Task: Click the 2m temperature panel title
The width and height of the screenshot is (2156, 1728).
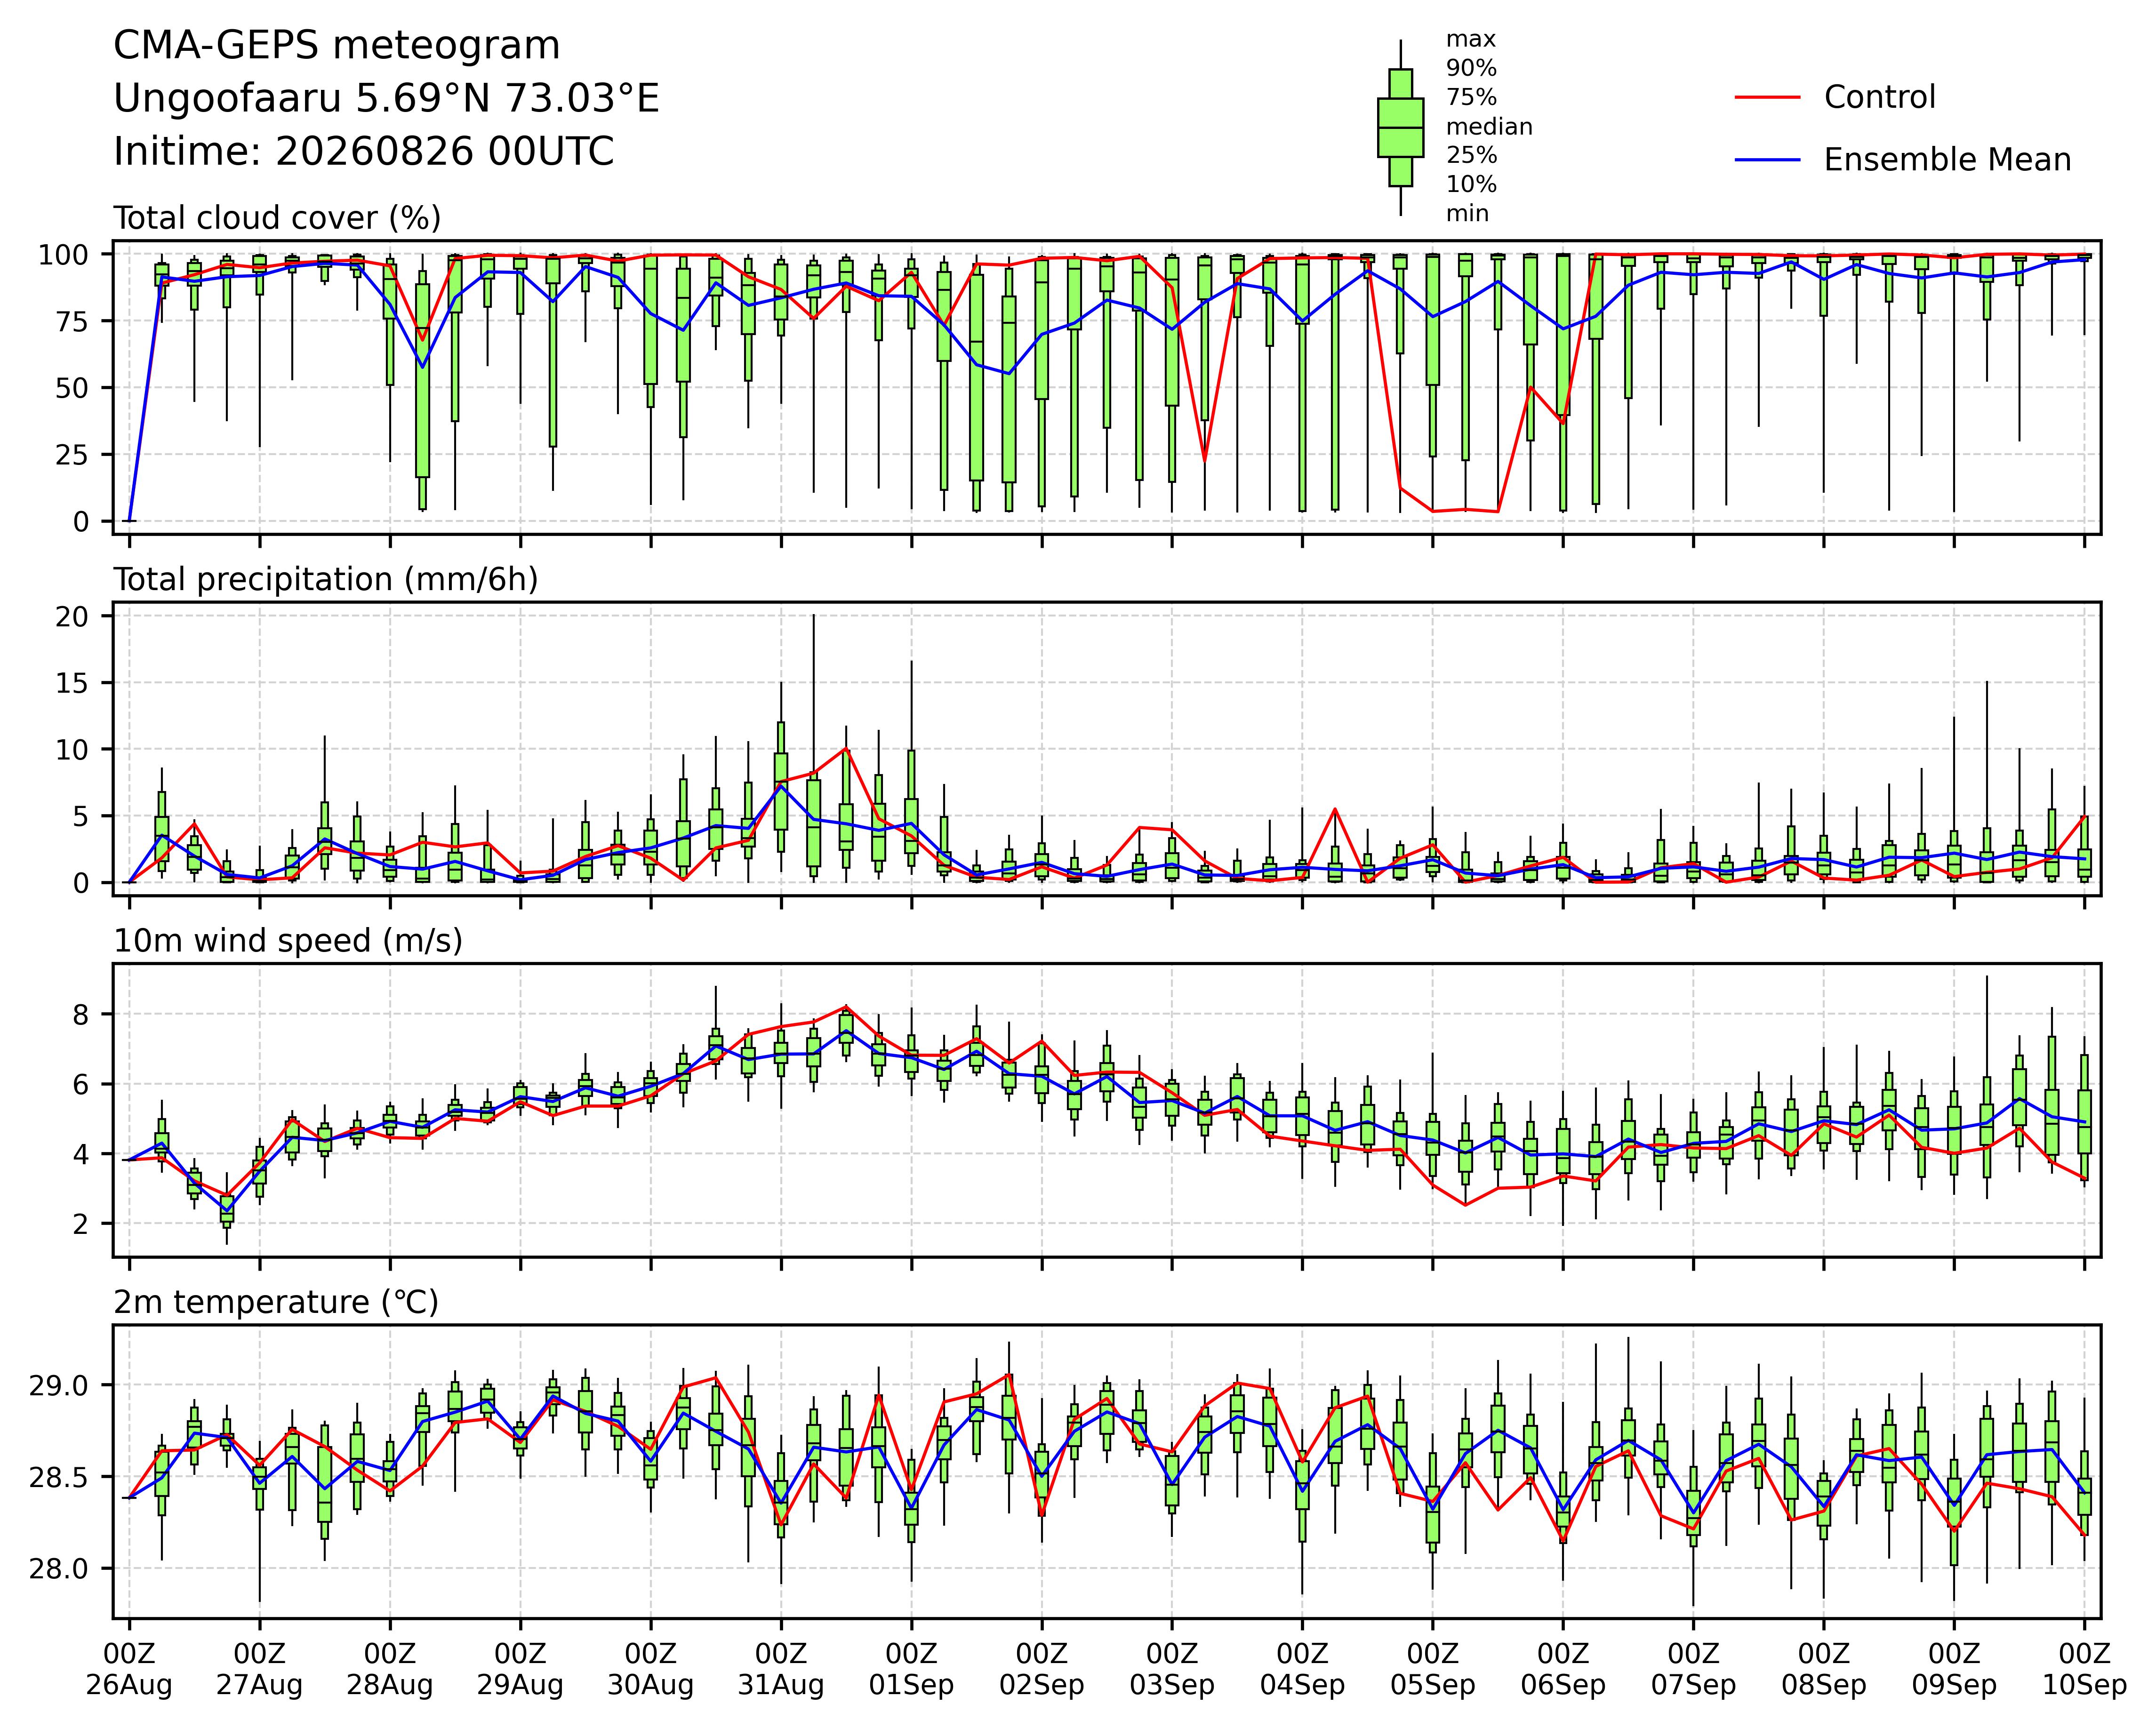Action: [x=276, y=1302]
